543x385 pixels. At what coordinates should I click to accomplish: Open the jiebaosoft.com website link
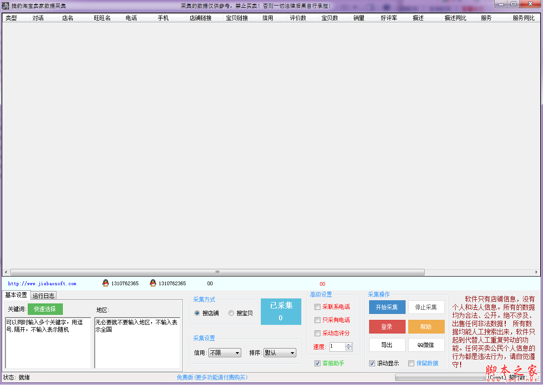(x=42, y=283)
